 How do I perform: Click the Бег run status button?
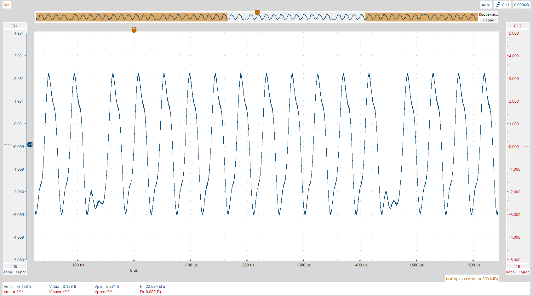[x=7, y=5]
